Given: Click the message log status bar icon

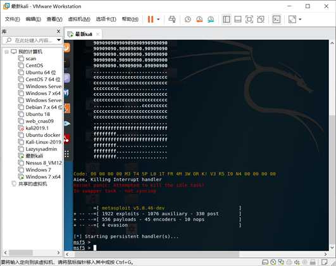Looking at the screenshot, I should point(325,262).
